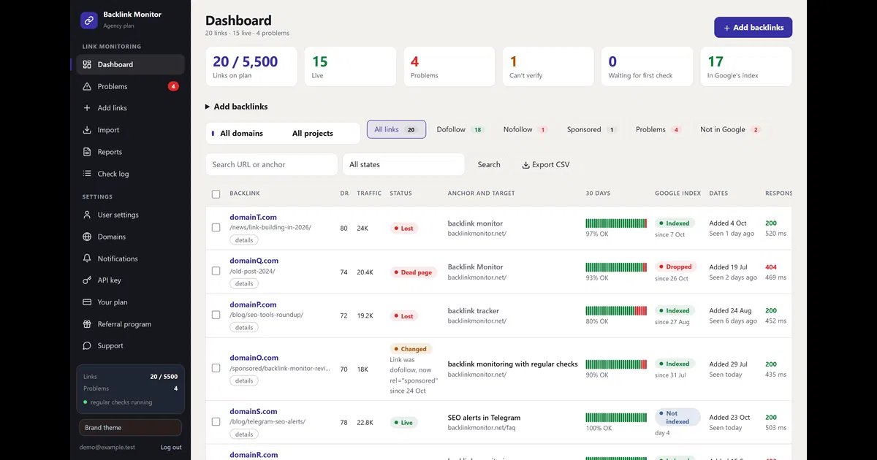Open the Problems page via its sidebar warning icon
This screenshot has height=460, width=877.
(87, 86)
